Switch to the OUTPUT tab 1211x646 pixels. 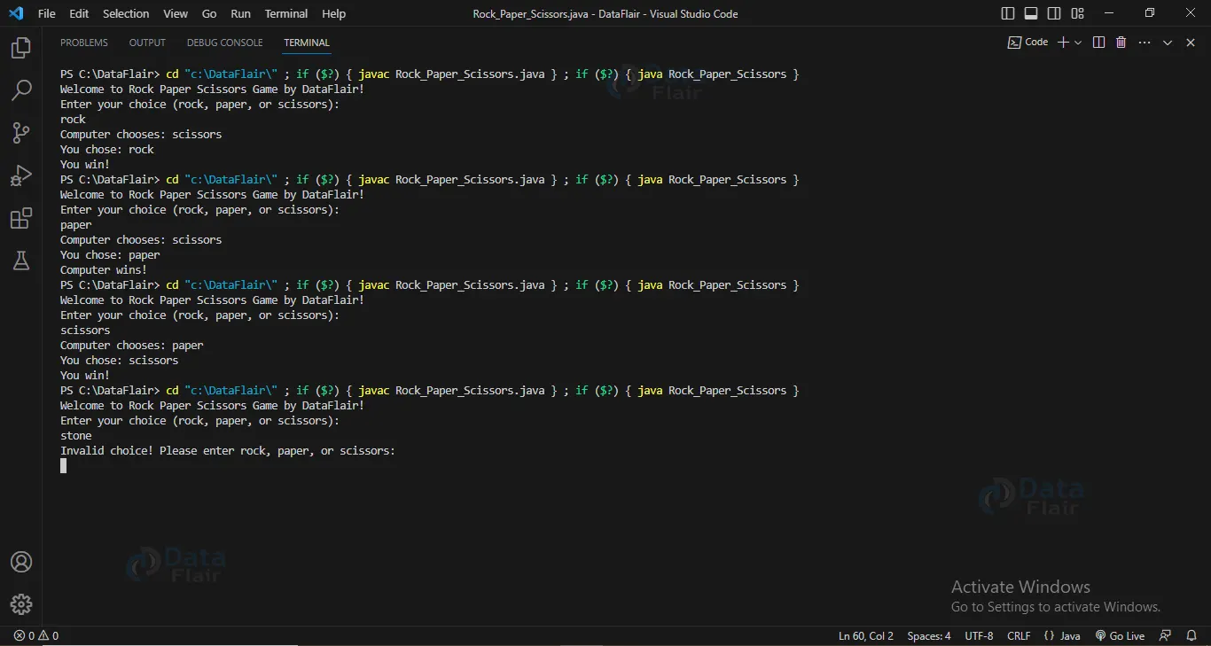click(x=147, y=43)
